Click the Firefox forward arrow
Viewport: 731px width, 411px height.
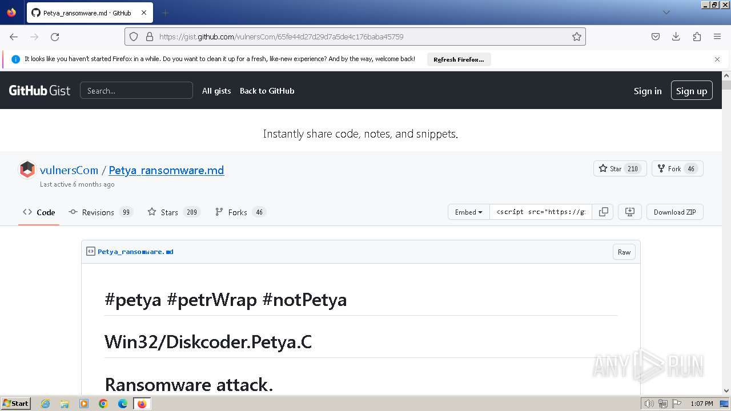(34, 37)
